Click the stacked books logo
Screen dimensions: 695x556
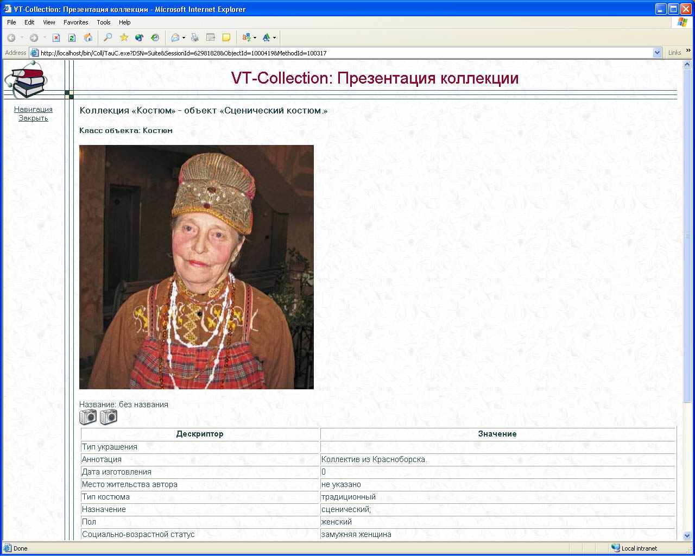(27, 80)
